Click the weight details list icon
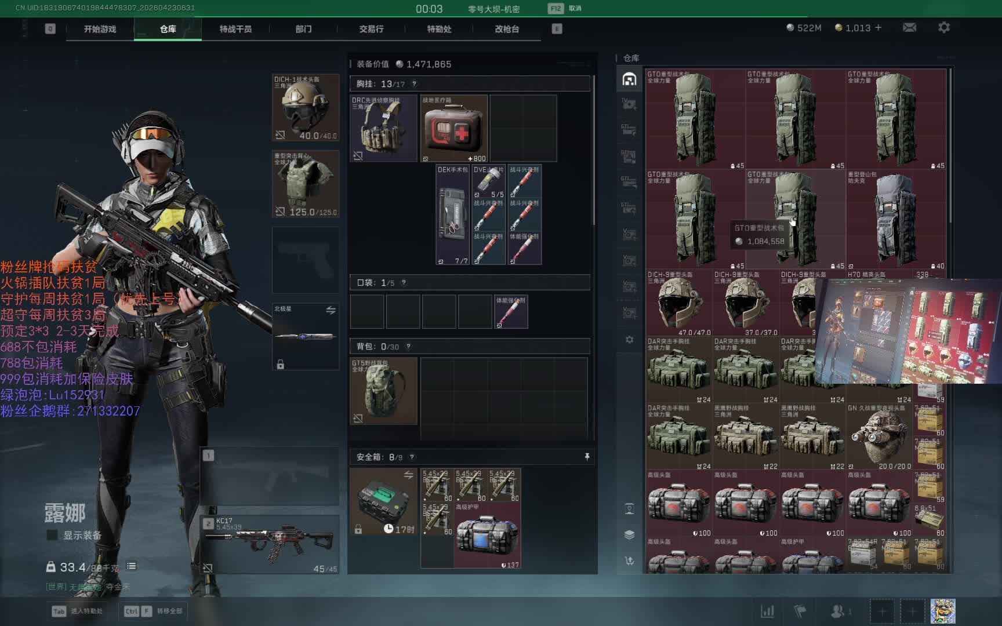Image resolution: width=1002 pixels, height=626 pixels. tap(132, 566)
